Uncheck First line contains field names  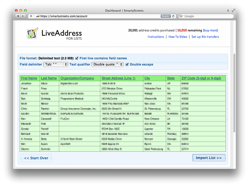pyautogui.click(x=77, y=58)
